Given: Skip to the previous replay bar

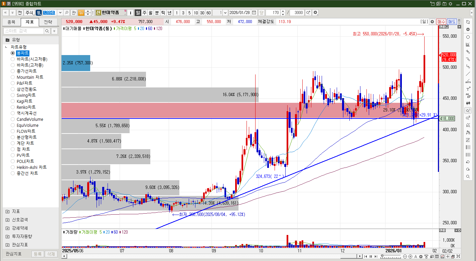Looking at the screenshot, I should tap(365, 256).
